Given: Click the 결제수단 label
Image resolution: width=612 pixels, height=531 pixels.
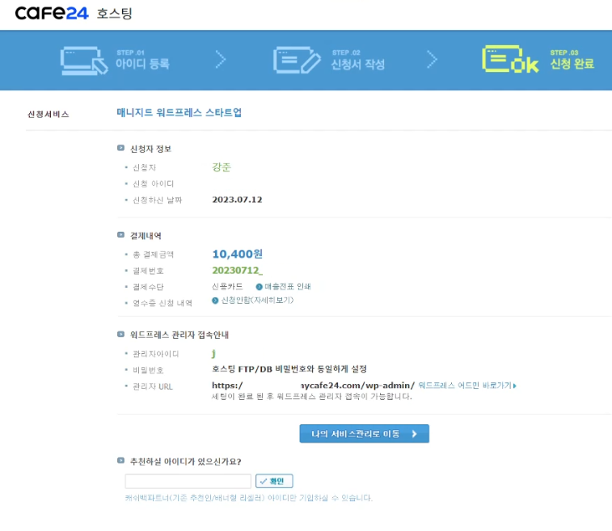Looking at the screenshot, I should tap(148, 287).
